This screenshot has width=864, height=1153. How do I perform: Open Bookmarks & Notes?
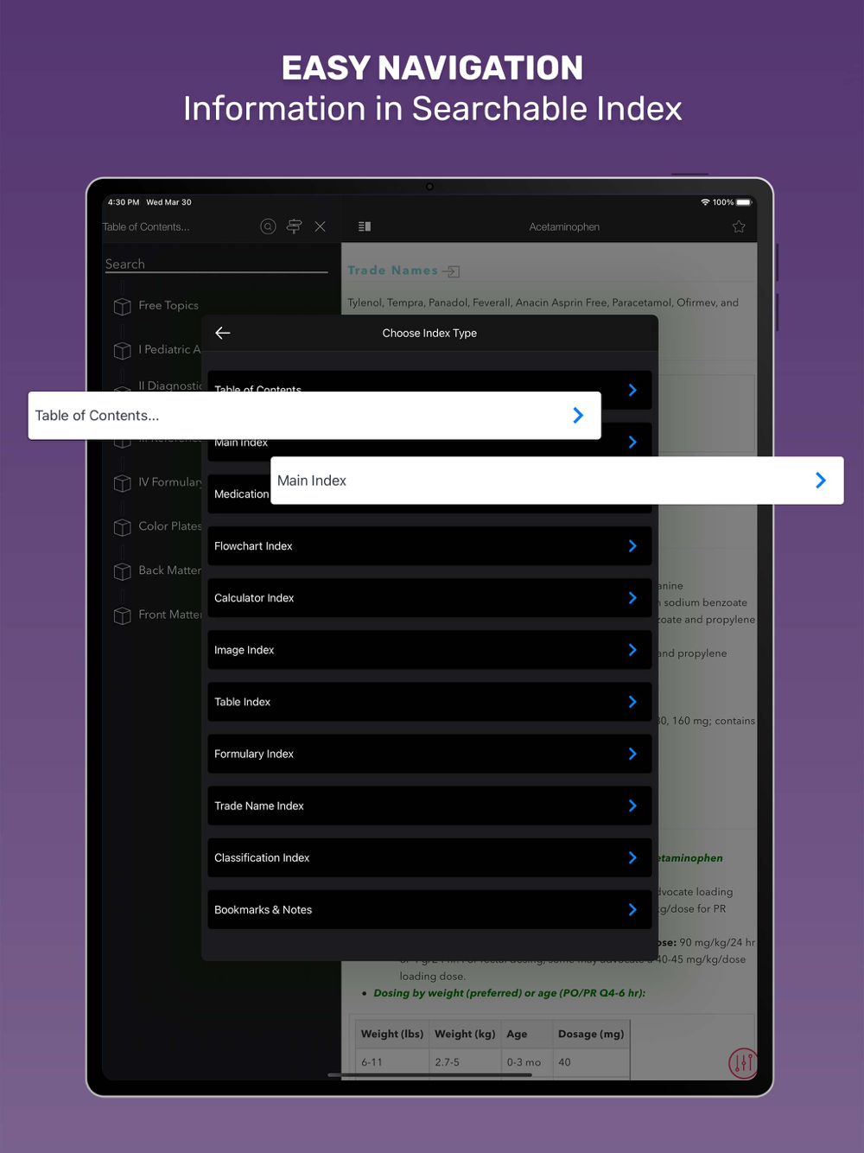point(429,909)
